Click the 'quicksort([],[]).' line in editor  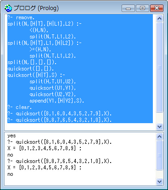[31, 69]
